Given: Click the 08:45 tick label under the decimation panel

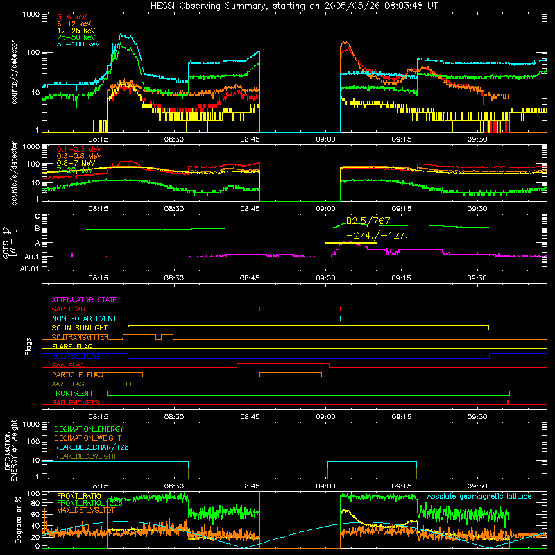Looking at the screenshot, I should tap(250, 486).
